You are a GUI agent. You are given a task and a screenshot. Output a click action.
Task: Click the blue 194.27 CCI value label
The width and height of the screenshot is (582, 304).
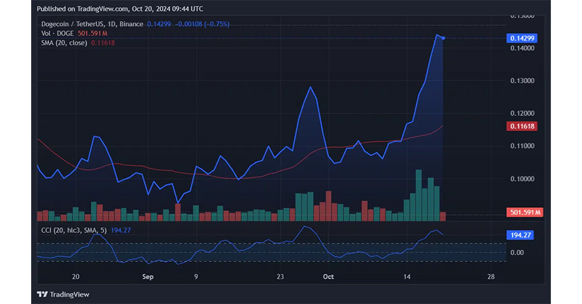point(520,235)
